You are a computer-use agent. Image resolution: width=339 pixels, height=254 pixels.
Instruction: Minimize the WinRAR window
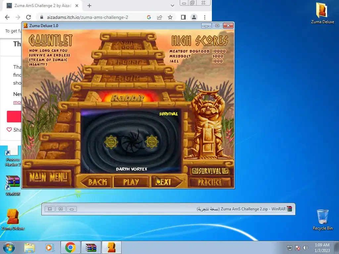[72, 209]
